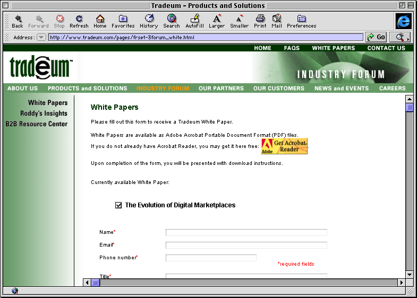Select PRODUCTS and SOLUTIONS nav tab

tap(88, 89)
